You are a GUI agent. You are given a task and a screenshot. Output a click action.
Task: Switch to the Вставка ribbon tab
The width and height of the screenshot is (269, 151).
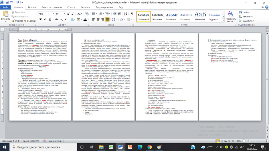(x=32, y=7)
